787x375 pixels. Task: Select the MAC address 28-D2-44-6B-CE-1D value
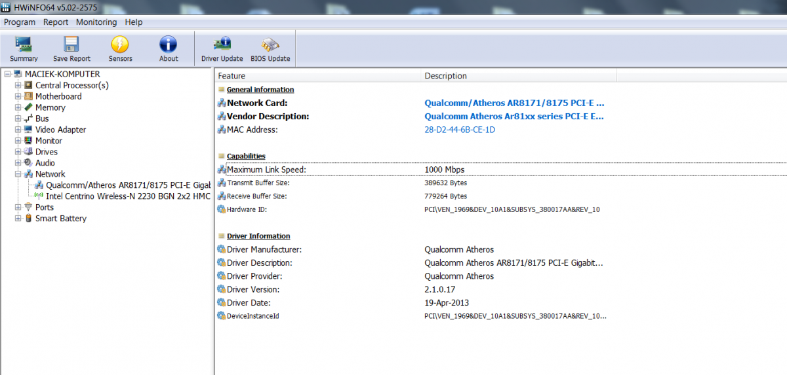460,130
